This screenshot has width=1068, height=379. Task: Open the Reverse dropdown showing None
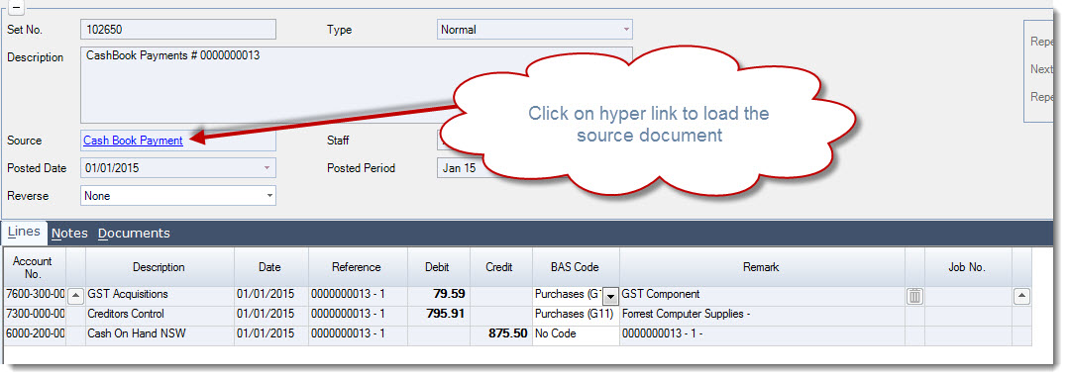[x=269, y=196]
